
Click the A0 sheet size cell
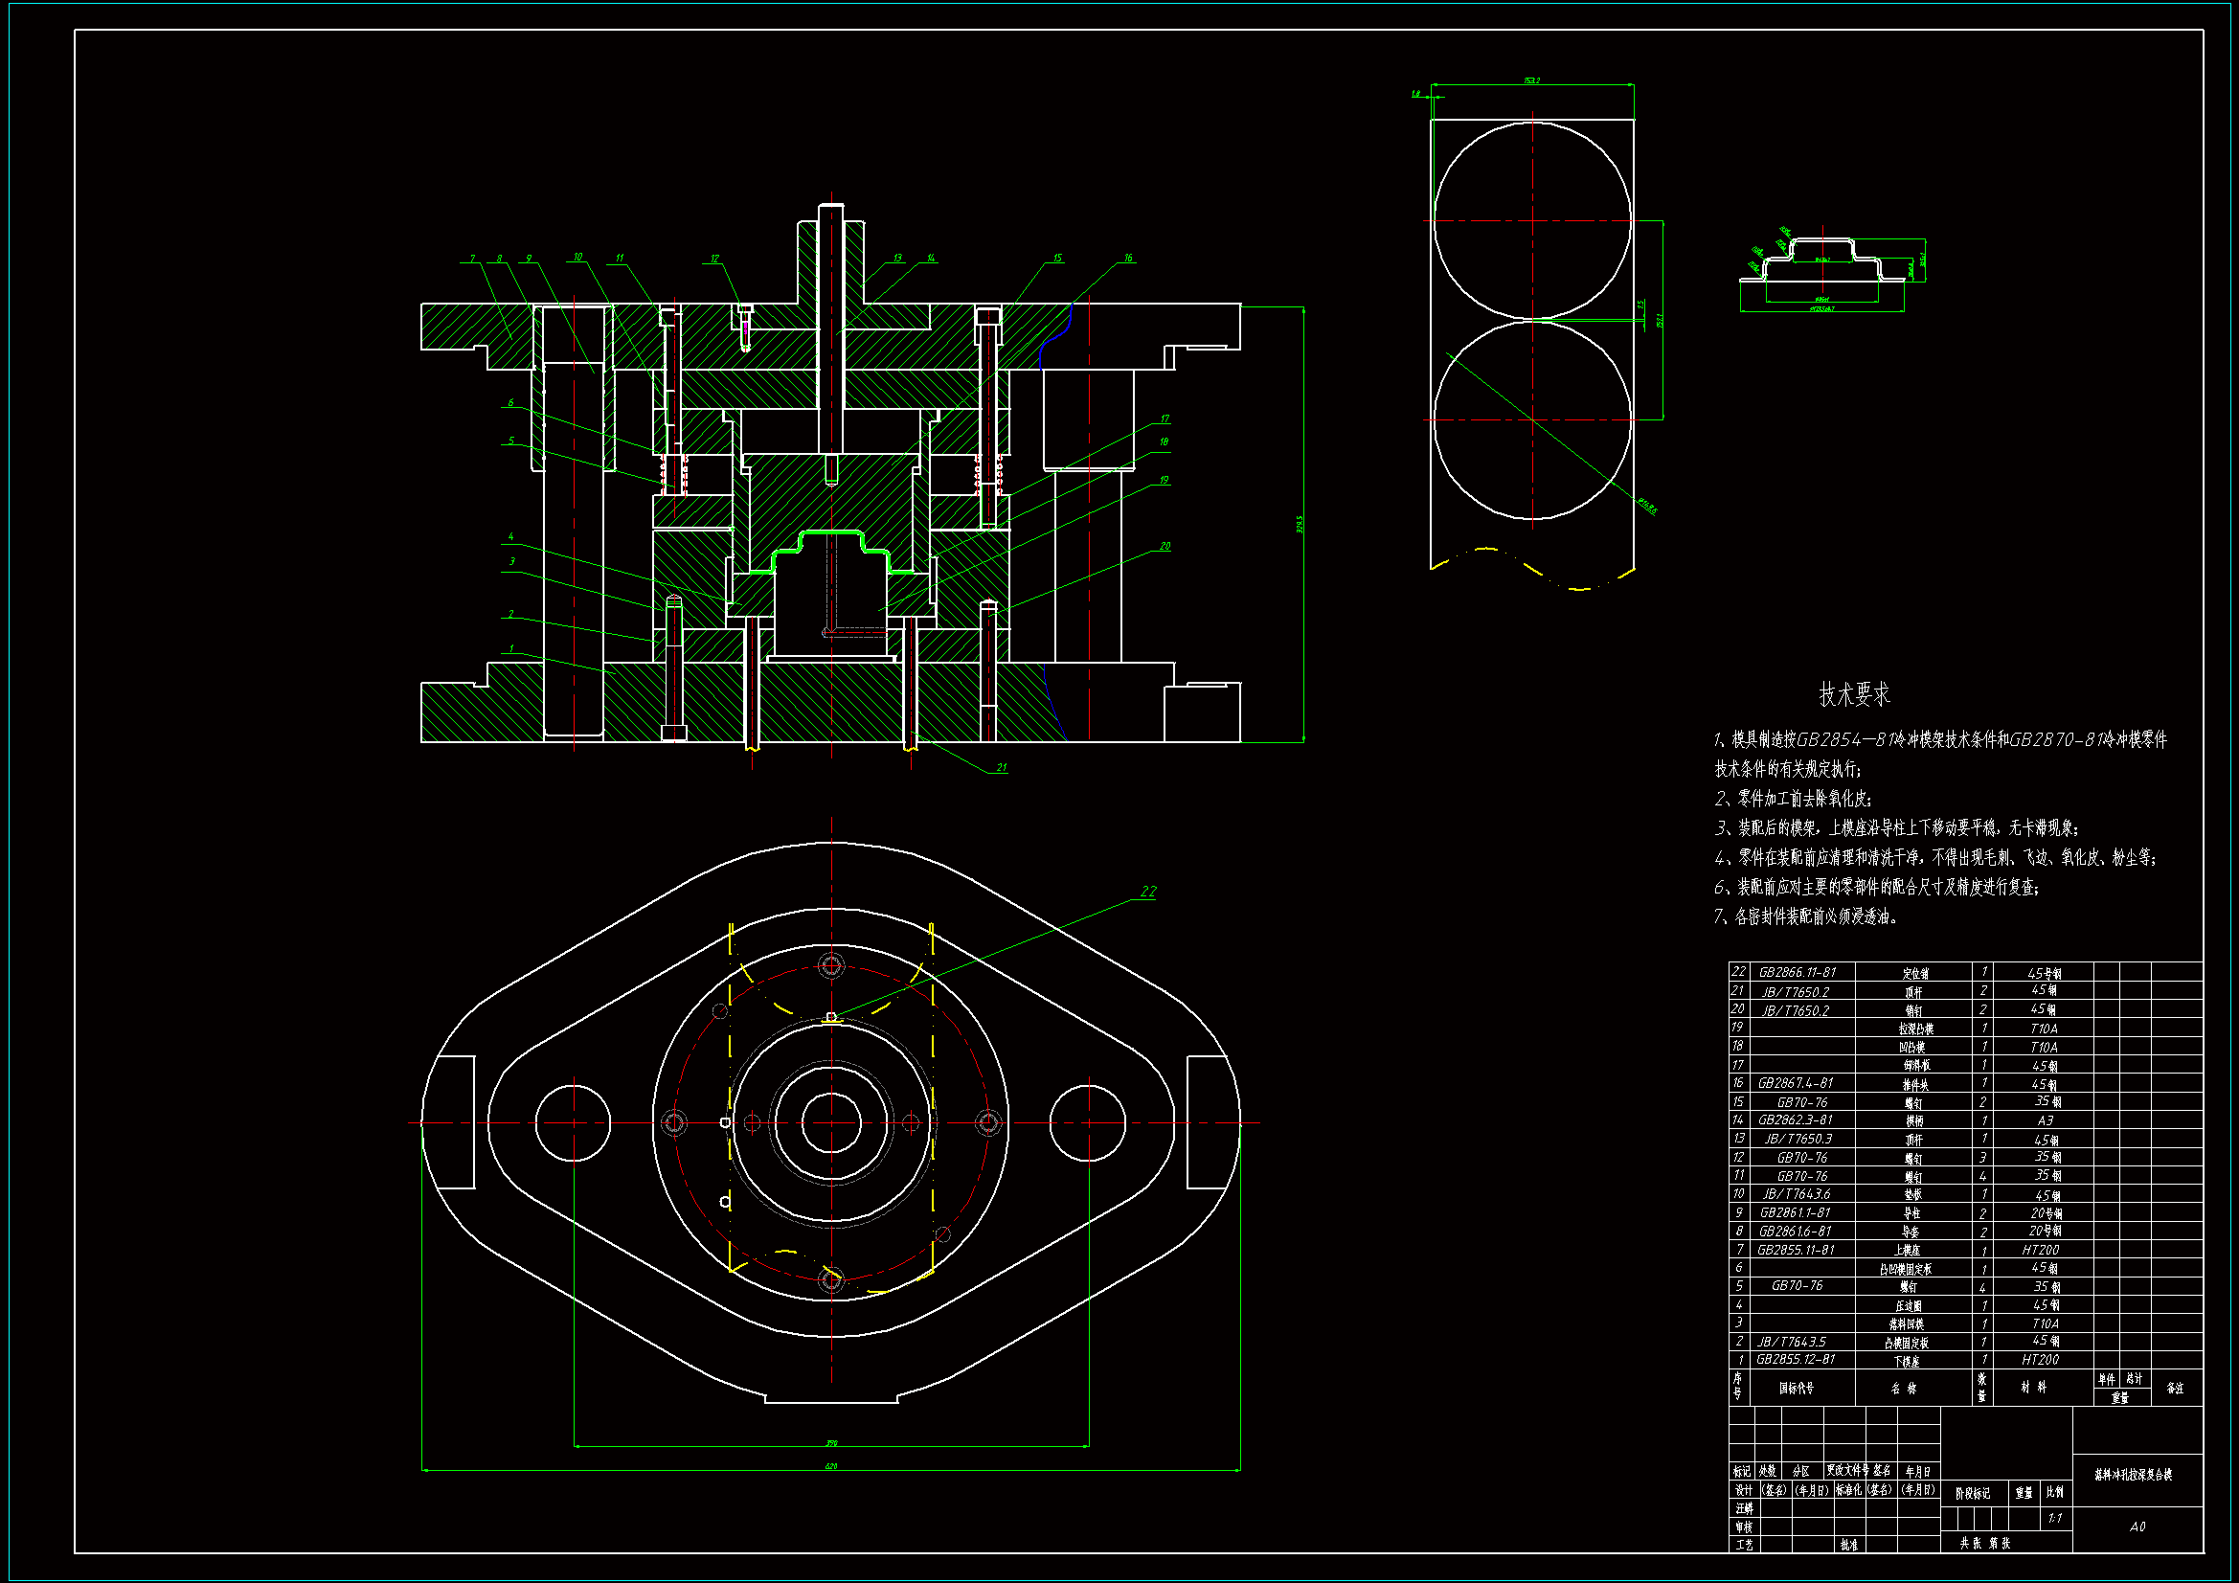[x=2137, y=1526]
